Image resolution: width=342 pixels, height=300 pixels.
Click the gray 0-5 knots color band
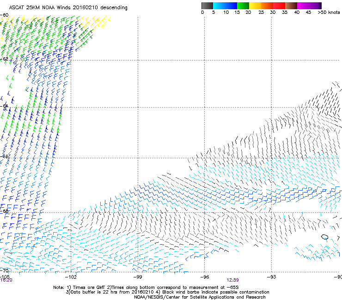[207, 6]
